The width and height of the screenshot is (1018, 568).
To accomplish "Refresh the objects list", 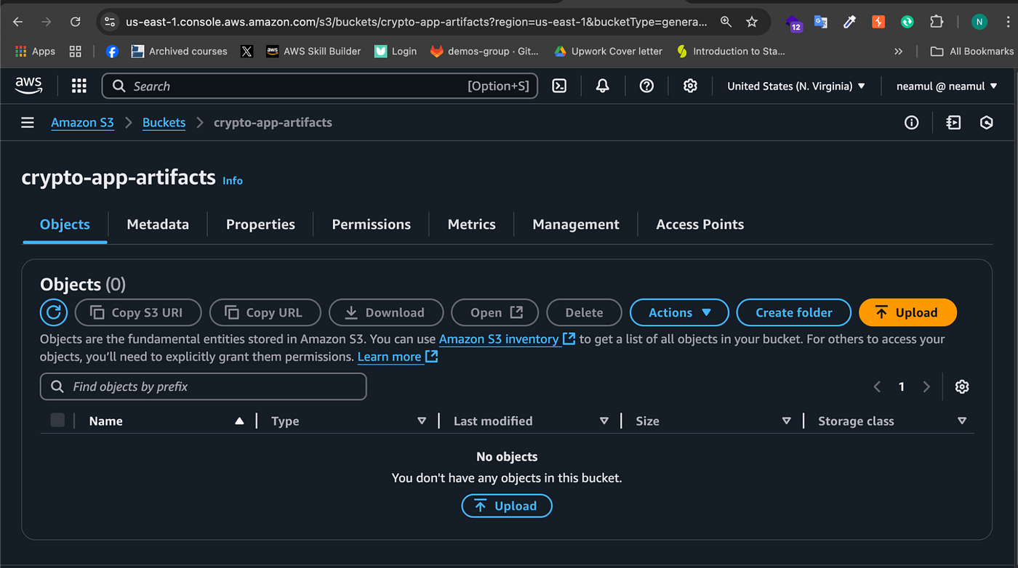I will (x=54, y=312).
